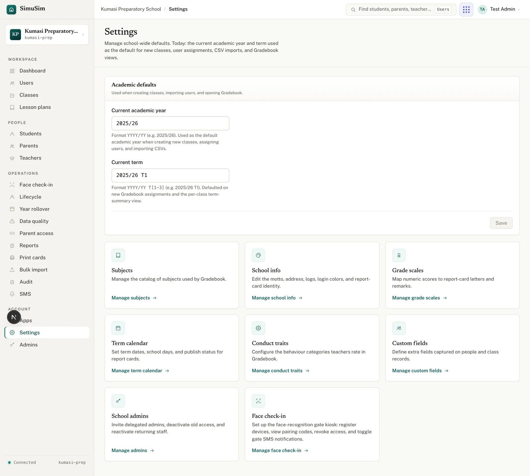Click the Custom fields people icon
530x476 pixels.
pos(399,328)
